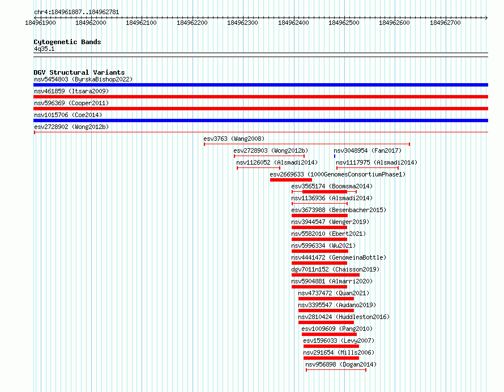Click the thin line under nsv1117975
Image resolution: width=504 pixels, height=392 pixels.
368,168
